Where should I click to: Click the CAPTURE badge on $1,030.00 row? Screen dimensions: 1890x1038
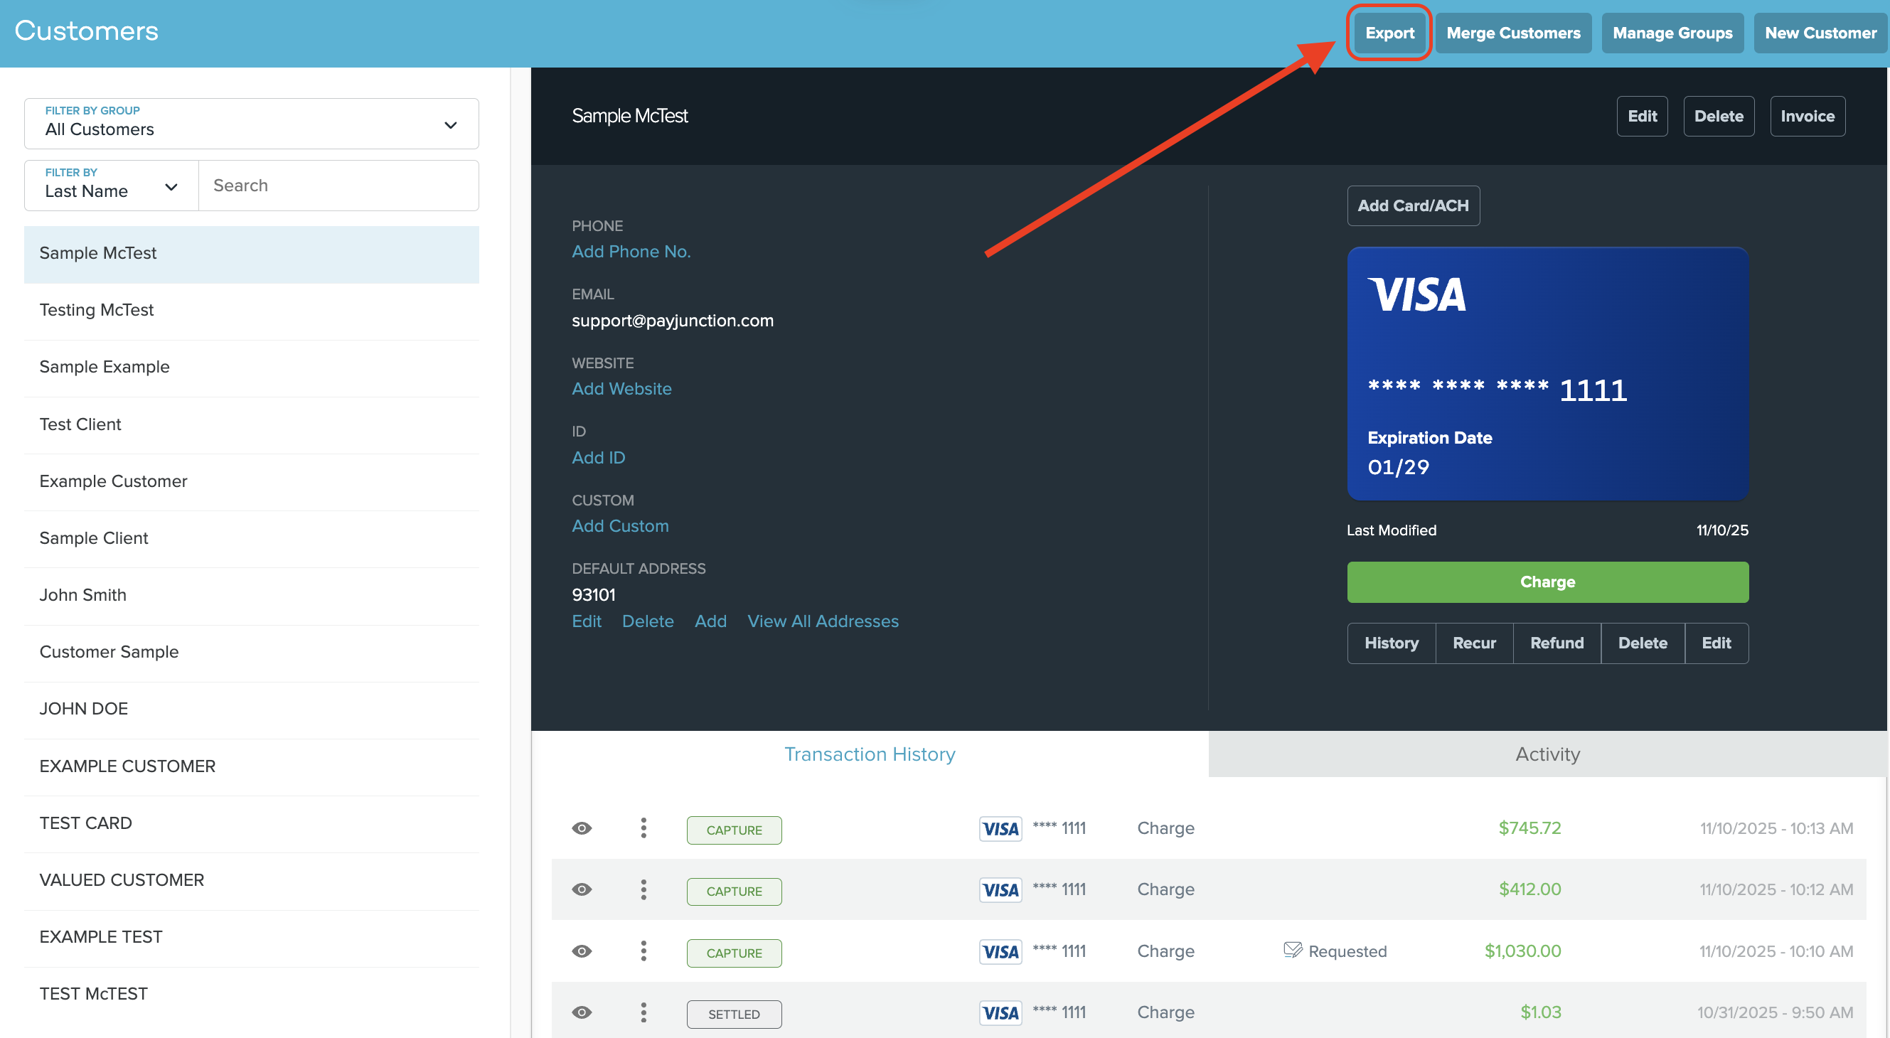(734, 952)
